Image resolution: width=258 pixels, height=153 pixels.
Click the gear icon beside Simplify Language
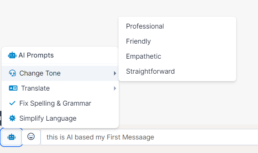tap(12, 118)
